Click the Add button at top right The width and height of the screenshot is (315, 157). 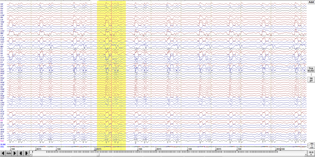tap(311, 2)
